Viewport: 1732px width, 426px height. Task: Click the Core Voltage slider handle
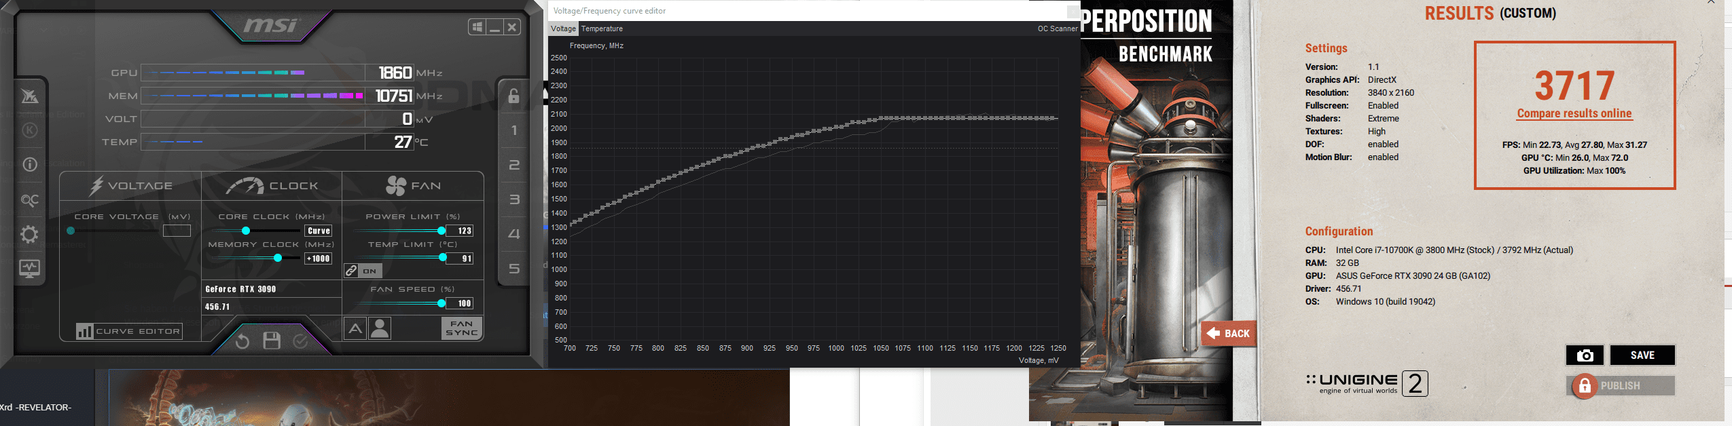click(x=71, y=231)
